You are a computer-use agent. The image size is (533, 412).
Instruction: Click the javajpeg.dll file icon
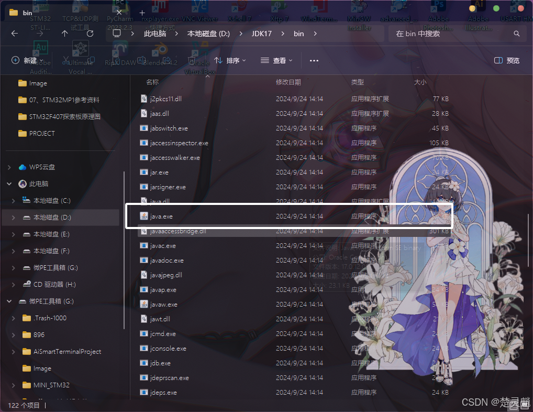pyautogui.click(x=144, y=275)
